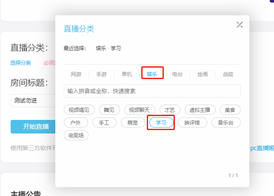274x196 pixels.
Task: Switch to the 绘画 tab
Action: point(203,74)
